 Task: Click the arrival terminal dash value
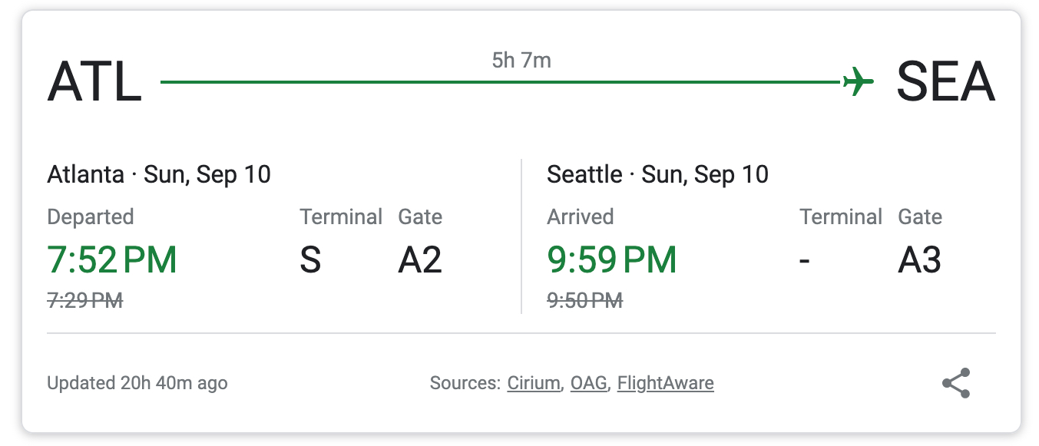tap(805, 261)
